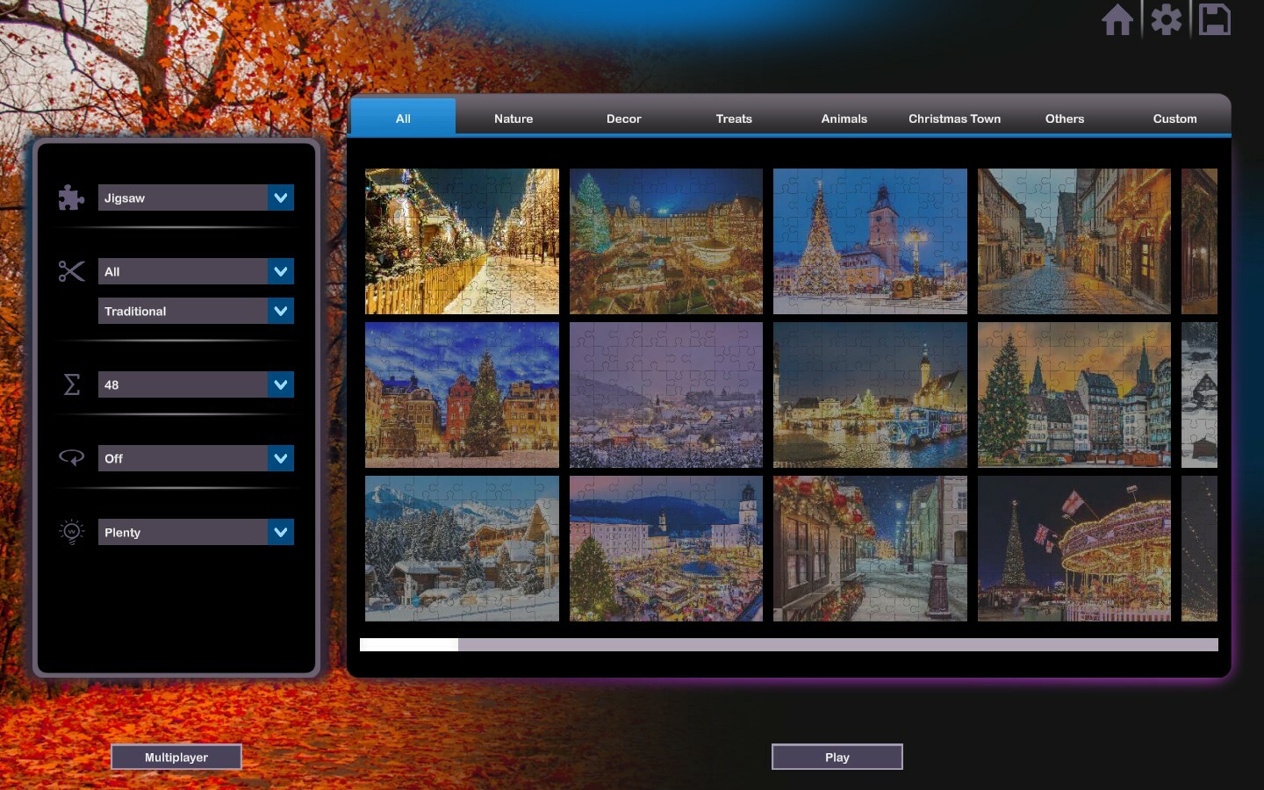Switch to the Treats tab
Screen dimensions: 1264x790
point(734,118)
